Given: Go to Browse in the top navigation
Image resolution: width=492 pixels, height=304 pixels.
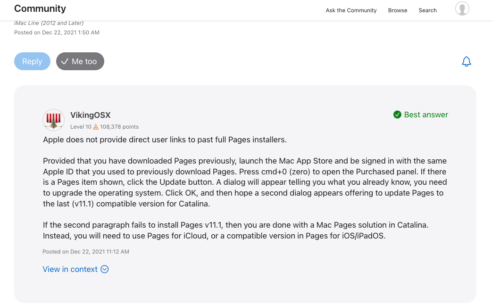Looking at the screenshot, I should [x=397, y=10].
